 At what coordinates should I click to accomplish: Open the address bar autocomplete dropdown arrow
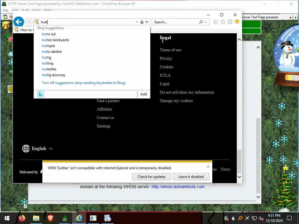tap(137, 22)
